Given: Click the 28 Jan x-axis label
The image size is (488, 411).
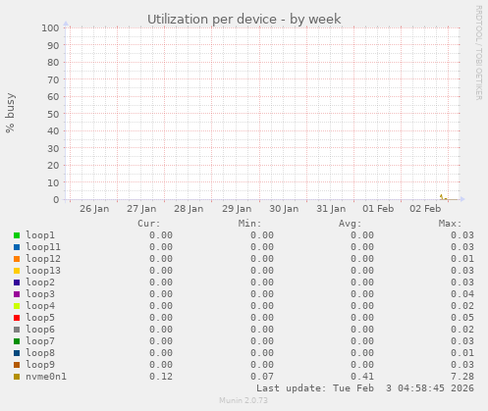Looking at the screenshot, I should pyautogui.click(x=189, y=209).
